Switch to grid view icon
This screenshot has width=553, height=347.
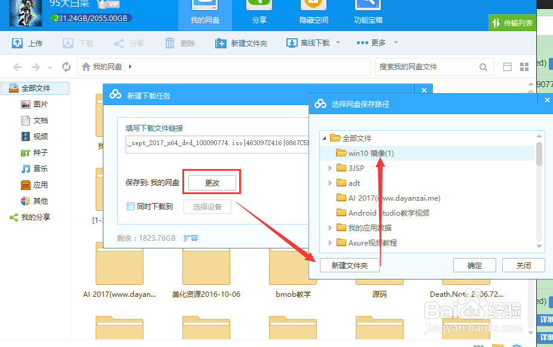coord(524,67)
